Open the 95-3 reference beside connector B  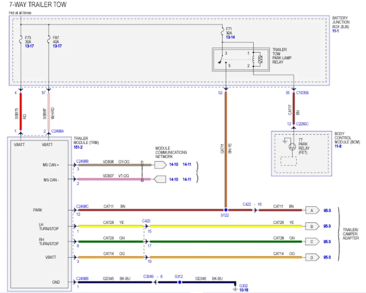327,226
